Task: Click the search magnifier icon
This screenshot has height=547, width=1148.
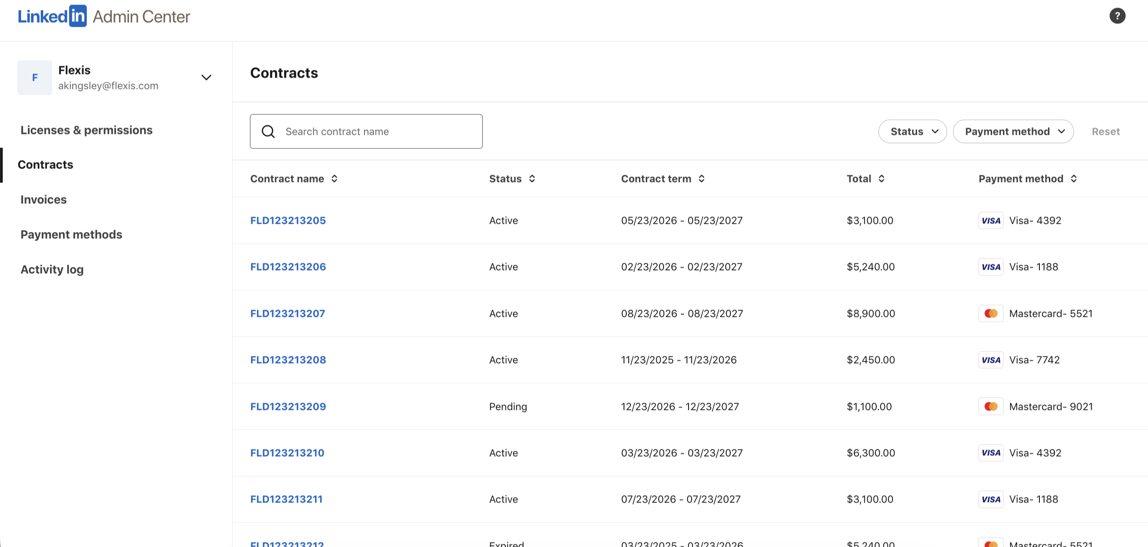Action: click(268, 132)
